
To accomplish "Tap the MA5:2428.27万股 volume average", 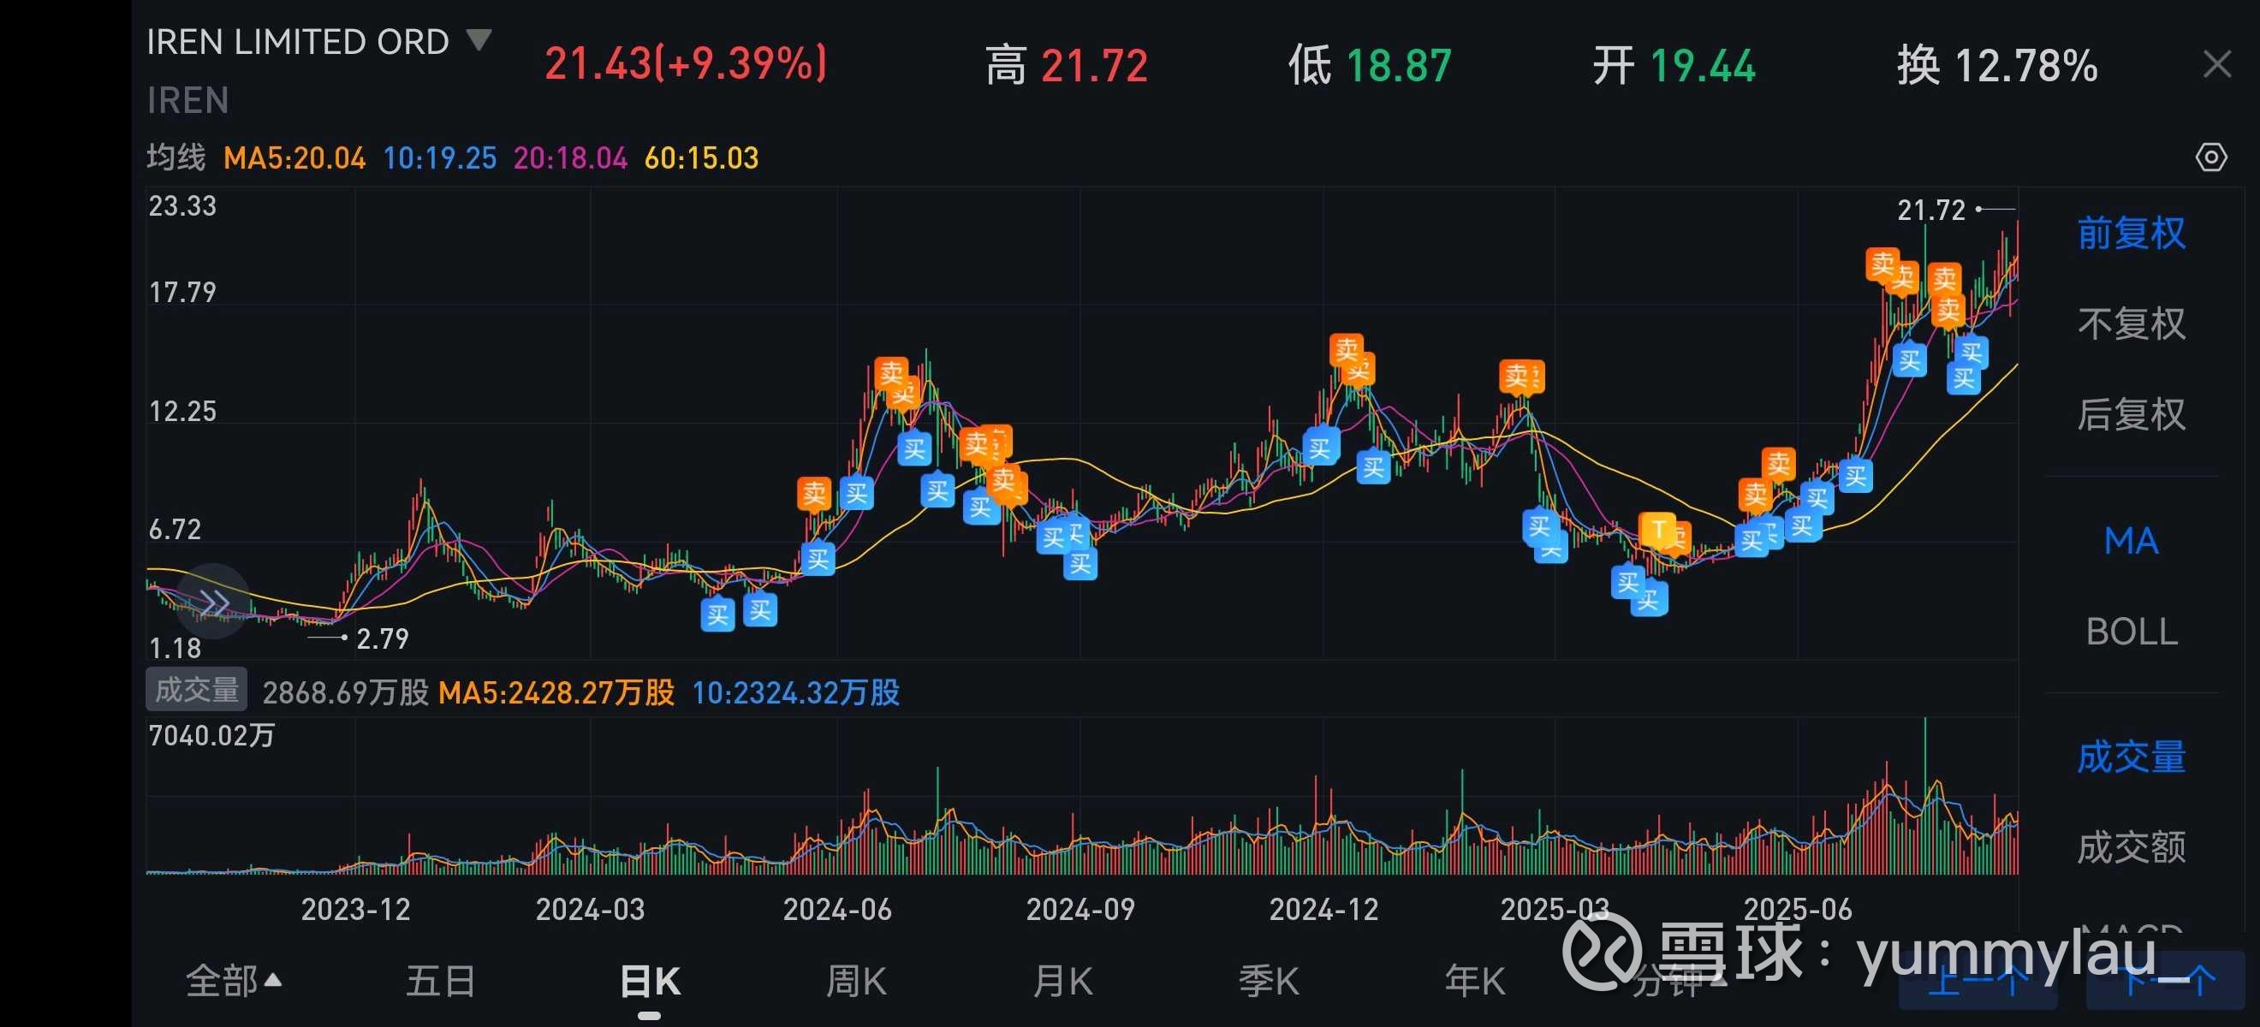I will (x=556, y=693).
